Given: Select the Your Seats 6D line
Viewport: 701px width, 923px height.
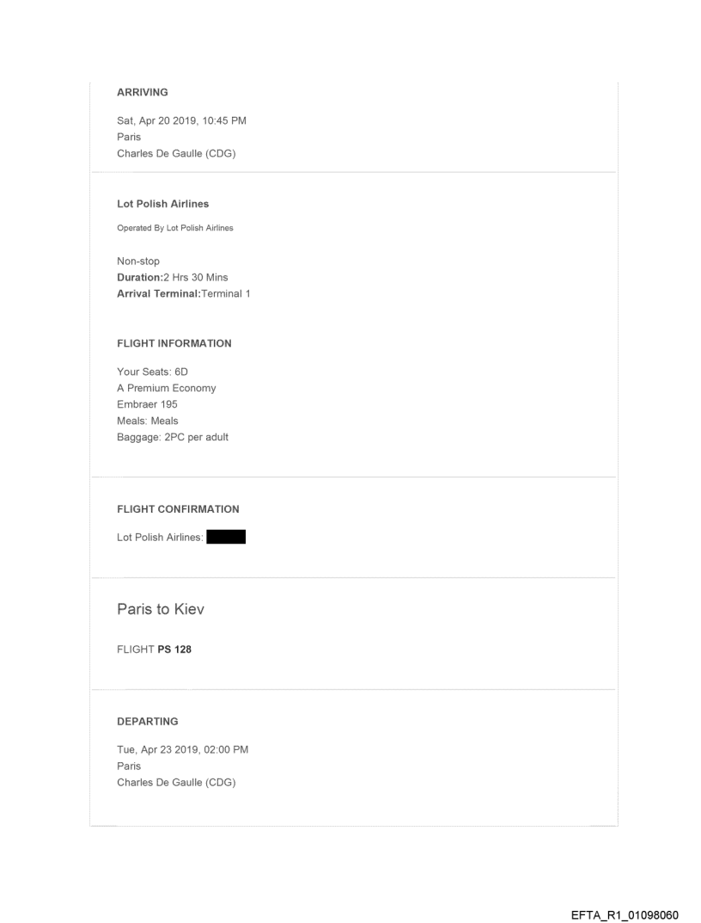Looking at the screenshot, I should [150, 372].
